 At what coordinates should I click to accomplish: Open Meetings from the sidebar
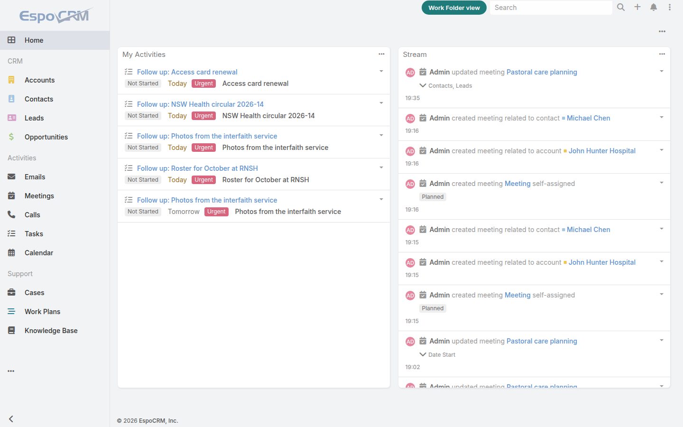(55, 196)
